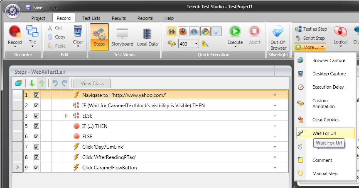
Task: Open the 400 delay combo box dropdown
Action: click(x=196, y=43)
